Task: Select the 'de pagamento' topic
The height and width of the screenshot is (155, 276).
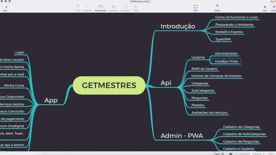Action: pos(12,119)
